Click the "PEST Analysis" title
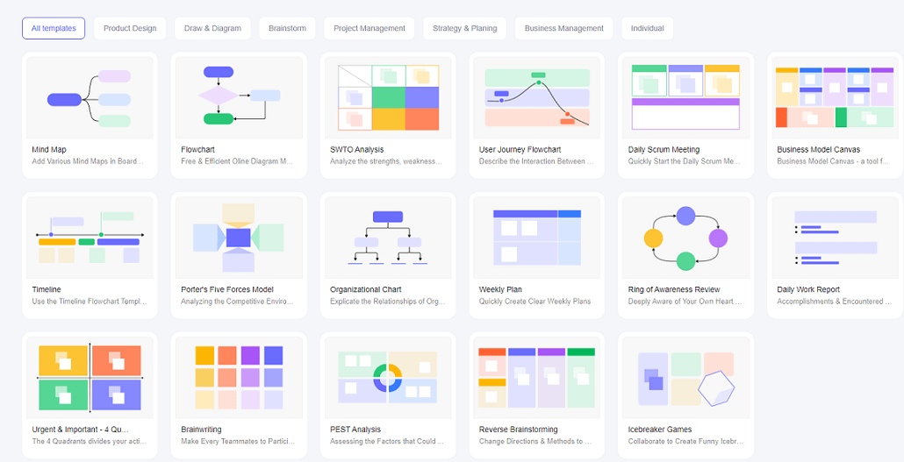 (x=355, y=430)
